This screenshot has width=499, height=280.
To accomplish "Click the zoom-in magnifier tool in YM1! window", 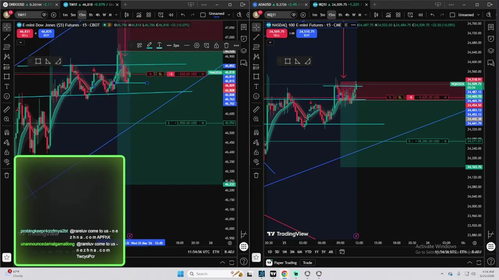I will pyautogui.click(x=7, y=119).
